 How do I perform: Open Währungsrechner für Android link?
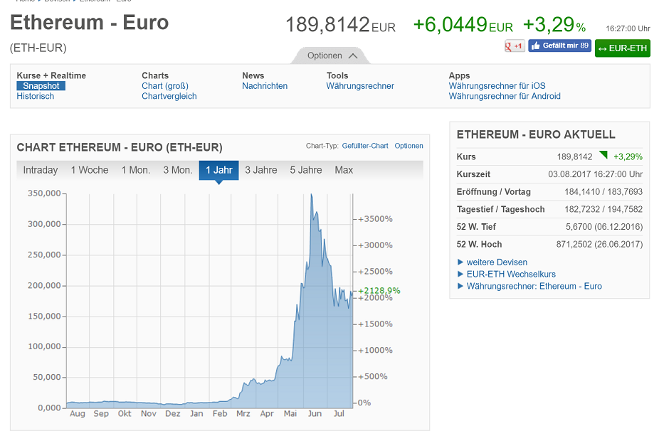tap(505, 96)
